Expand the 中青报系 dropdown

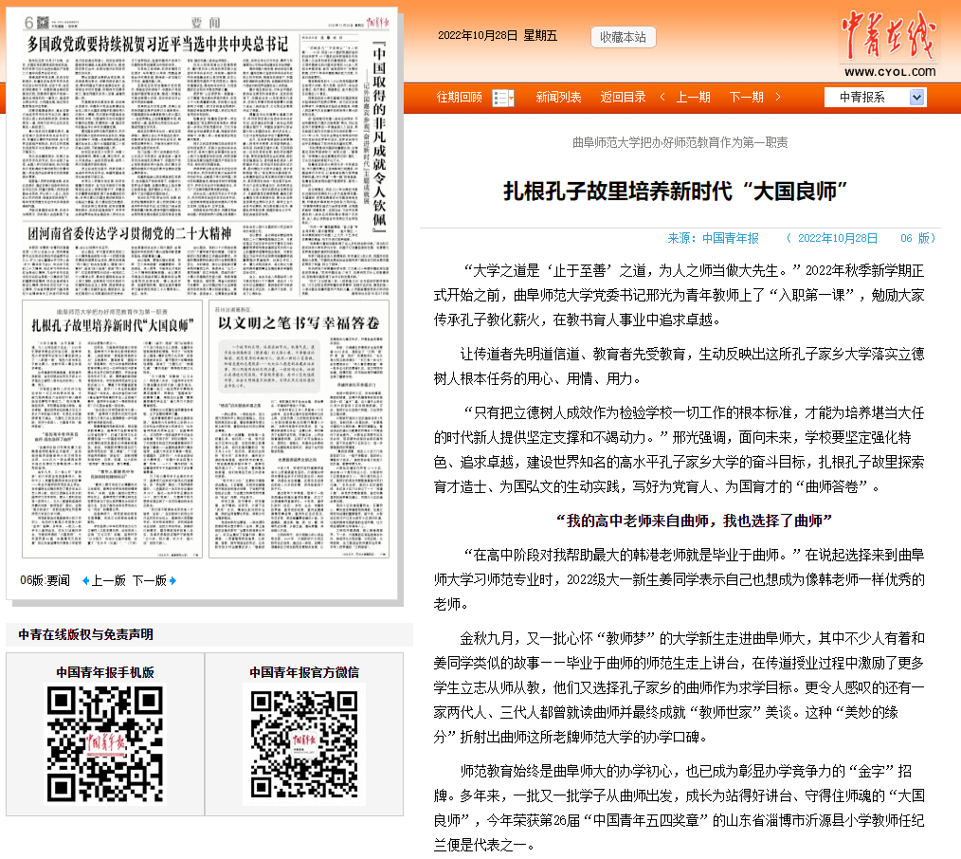(x=916, y=98)
